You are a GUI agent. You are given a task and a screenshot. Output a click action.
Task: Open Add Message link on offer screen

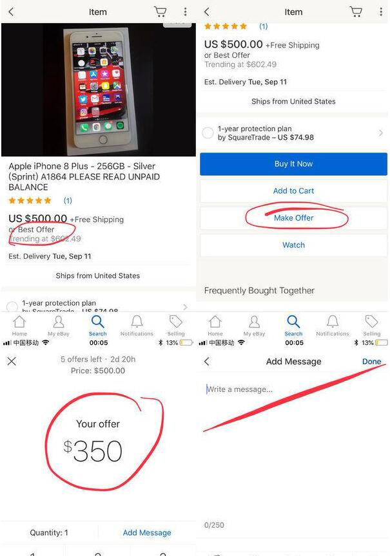click(147, 533)
